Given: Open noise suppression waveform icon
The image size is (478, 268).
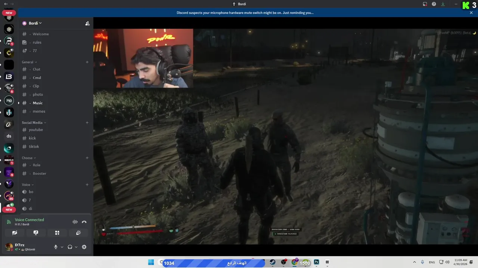Looking at the screenshot, I should [75, 222].
